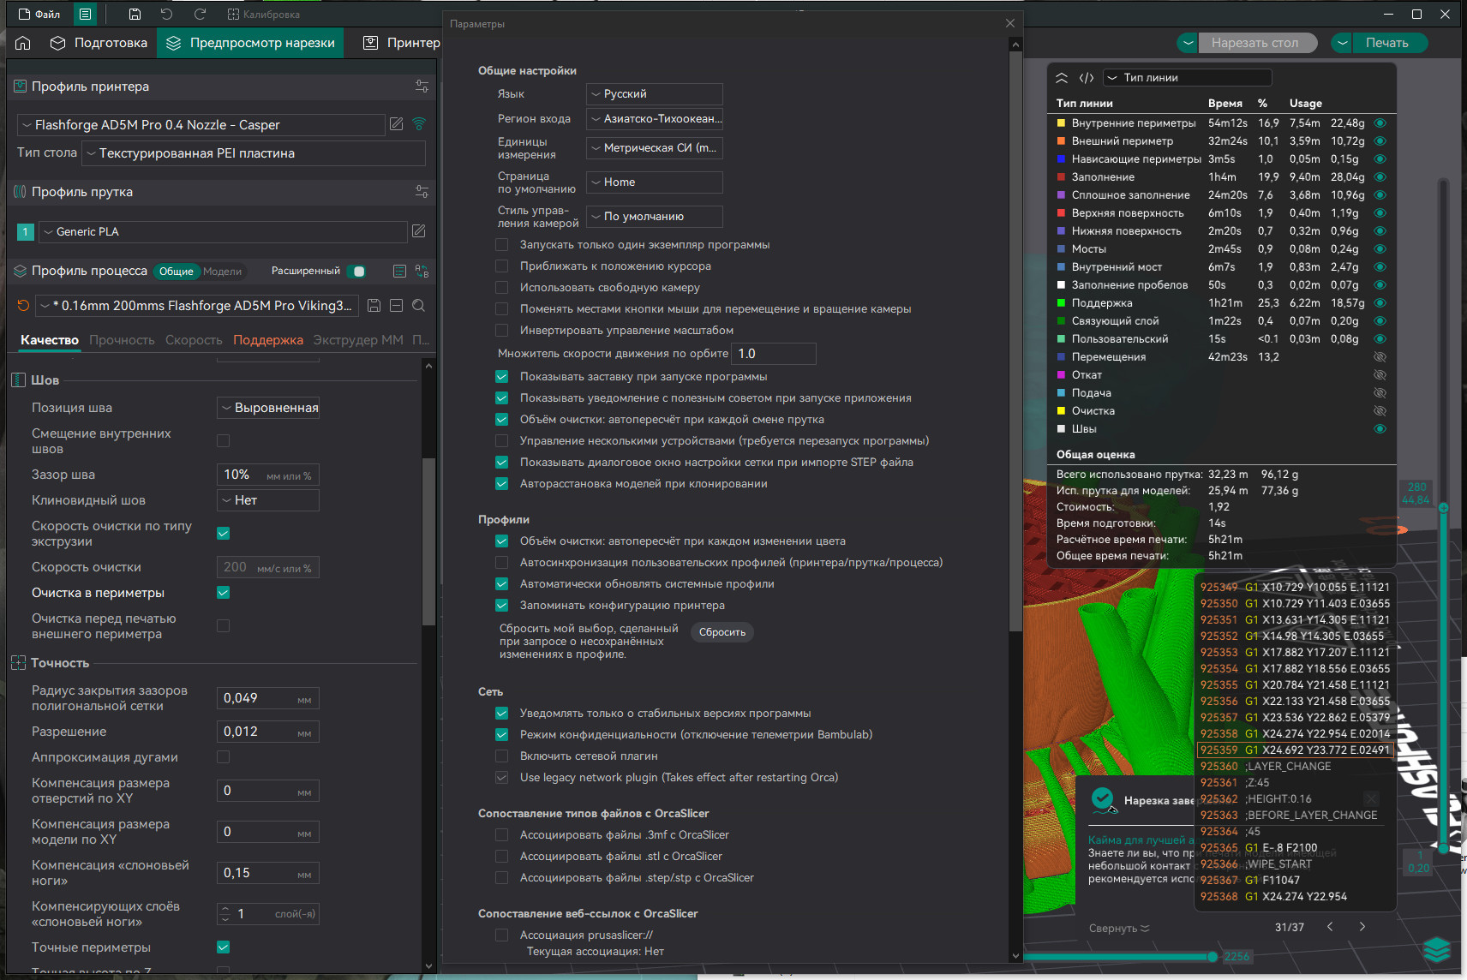
Task: Enable the Аппроксимация дугами checkbox
Action: click(224, 757)
